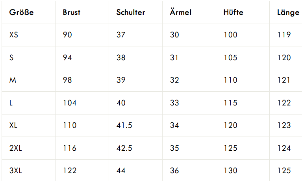
Task: Click the Länge value 119
Action: (x=284, y=35)
